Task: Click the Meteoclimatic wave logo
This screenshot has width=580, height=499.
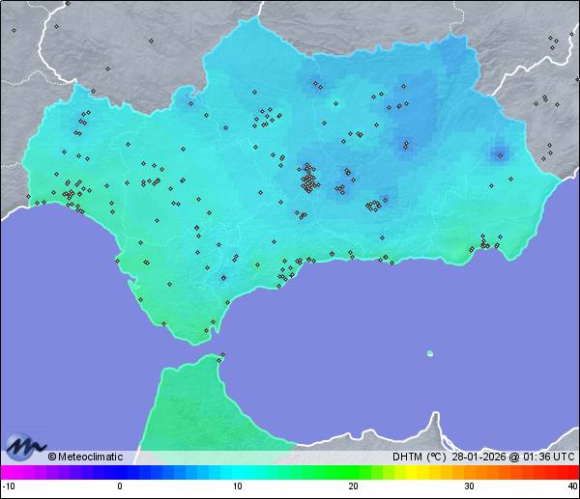Action: (x=25, y=448)
